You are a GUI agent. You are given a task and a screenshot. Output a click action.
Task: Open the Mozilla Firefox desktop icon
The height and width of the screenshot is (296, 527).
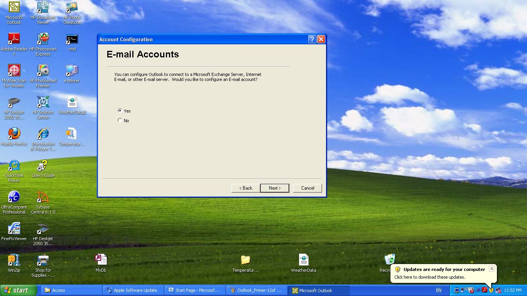[x=14, y=134]
